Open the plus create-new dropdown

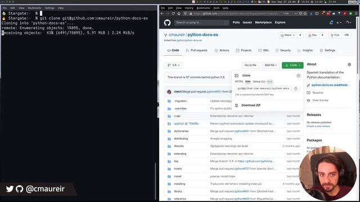339,22
